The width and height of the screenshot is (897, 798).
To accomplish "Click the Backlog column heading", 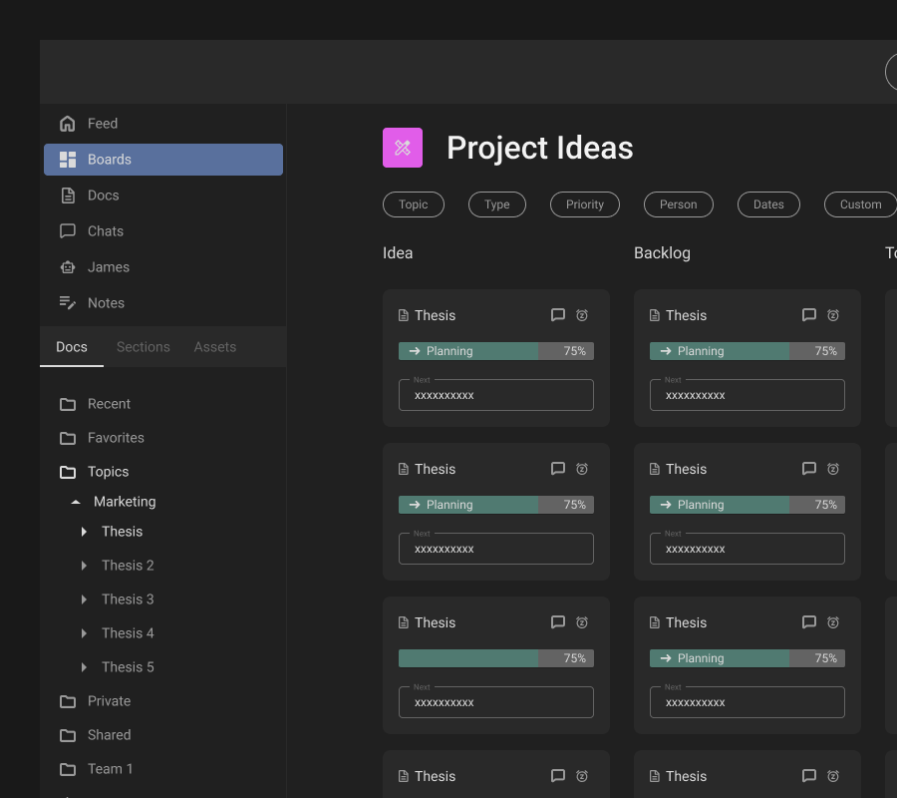I will [662, 253].
